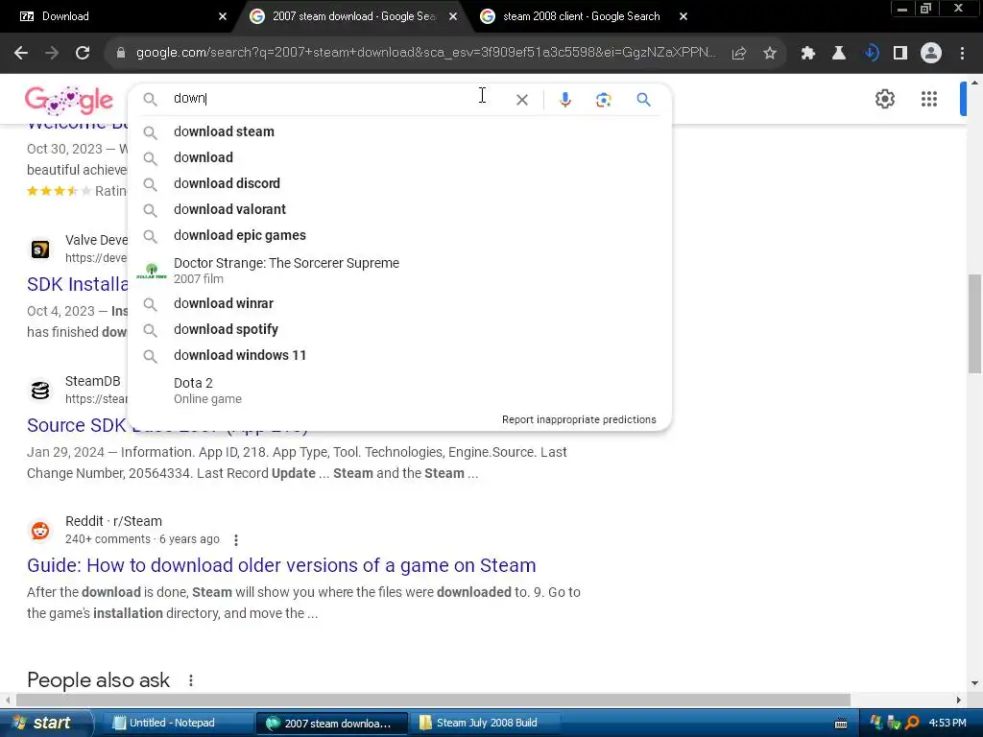The height and width of the screenshot is (737, 983).
Task: Open People also ask options menu
Action: click(191, 680)
